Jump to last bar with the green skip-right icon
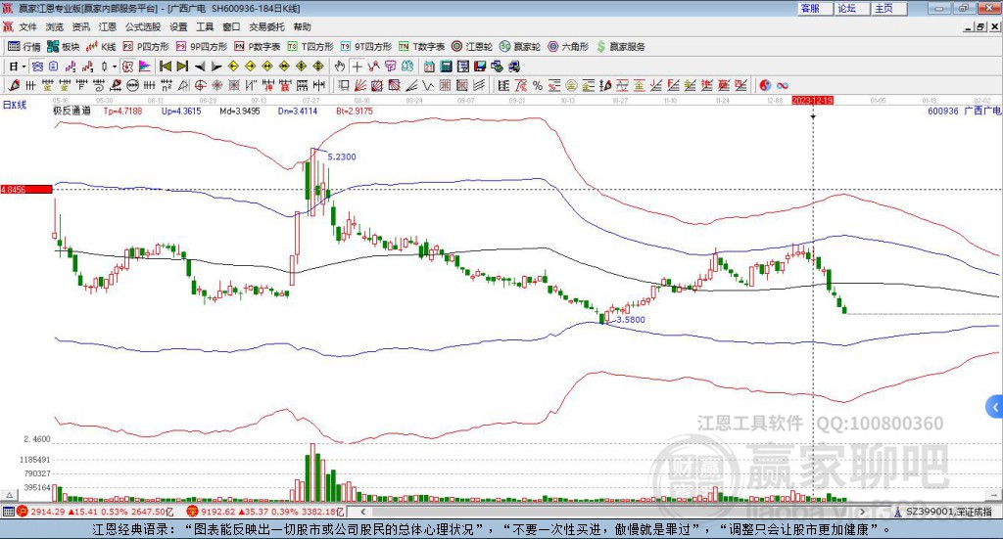The image size is (1003, 539). pos(182,67)
